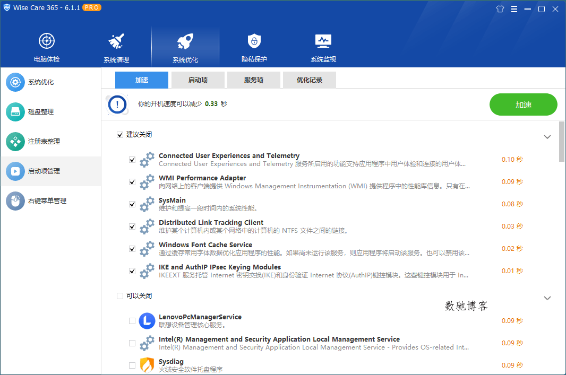Click the 磁盘整理 disk icon in sidebar
Image resolution: width=566 pixels, height=375 pixels.
click(15, 112)
